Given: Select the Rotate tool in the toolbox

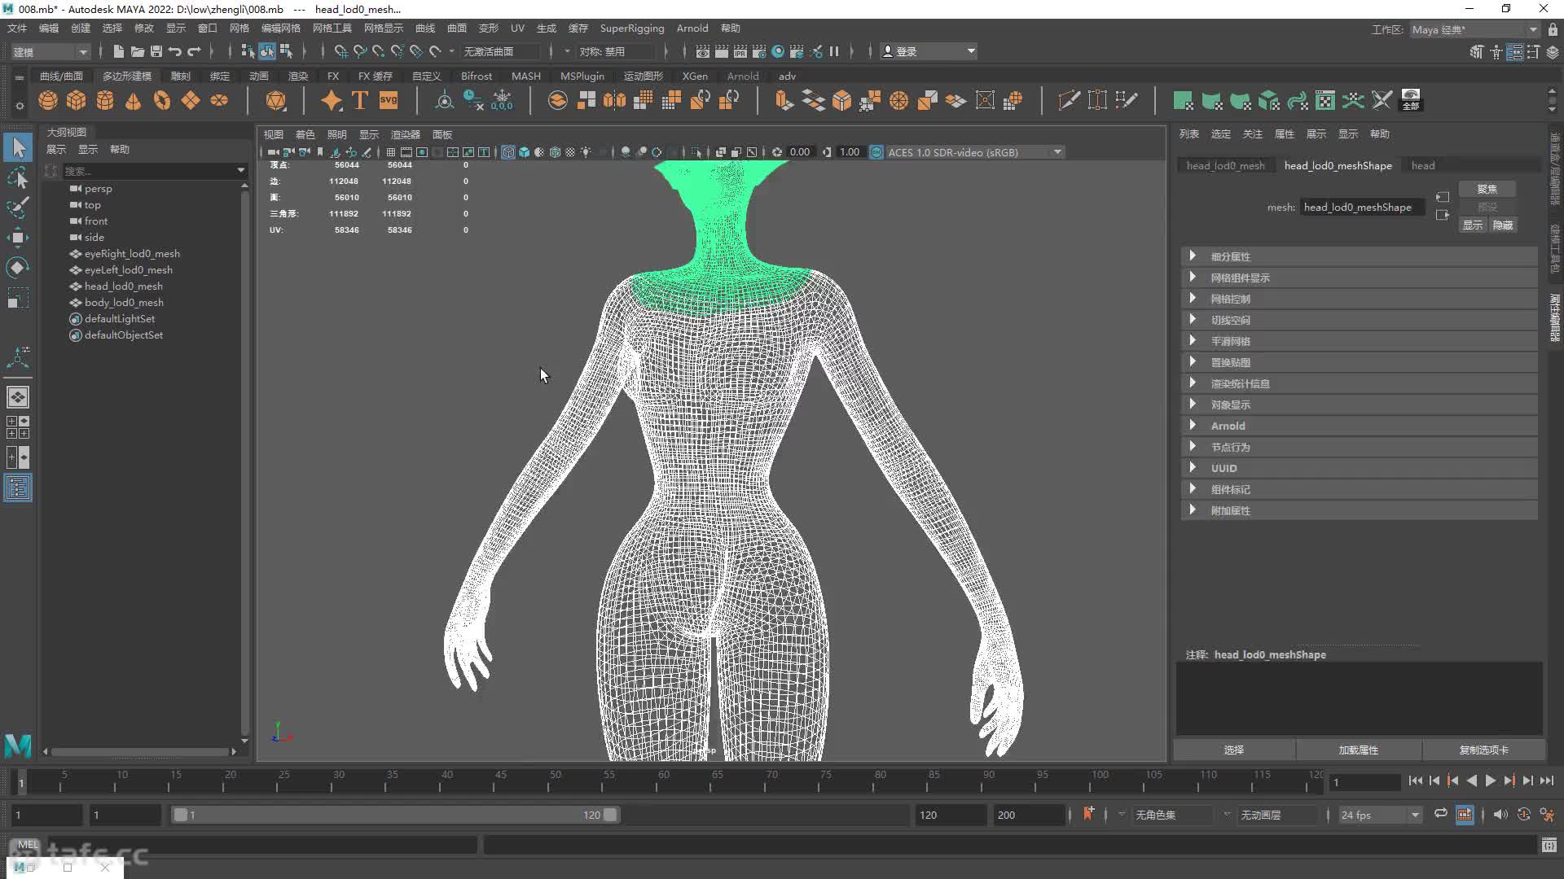Looking at the screenshot, I should coord(18,268).
